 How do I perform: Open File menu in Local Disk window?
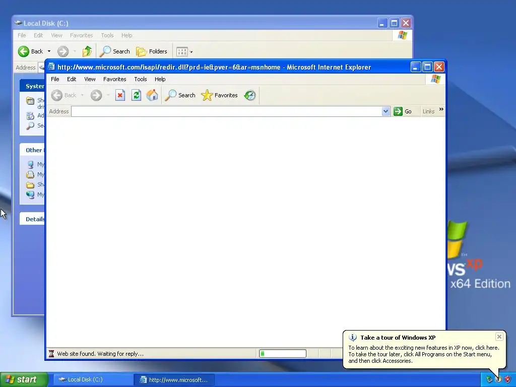click(22, 35)
